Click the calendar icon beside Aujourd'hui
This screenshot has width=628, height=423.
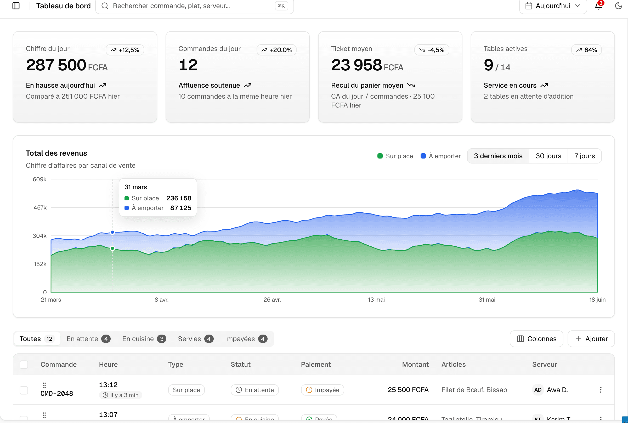[x=529, y=6]
